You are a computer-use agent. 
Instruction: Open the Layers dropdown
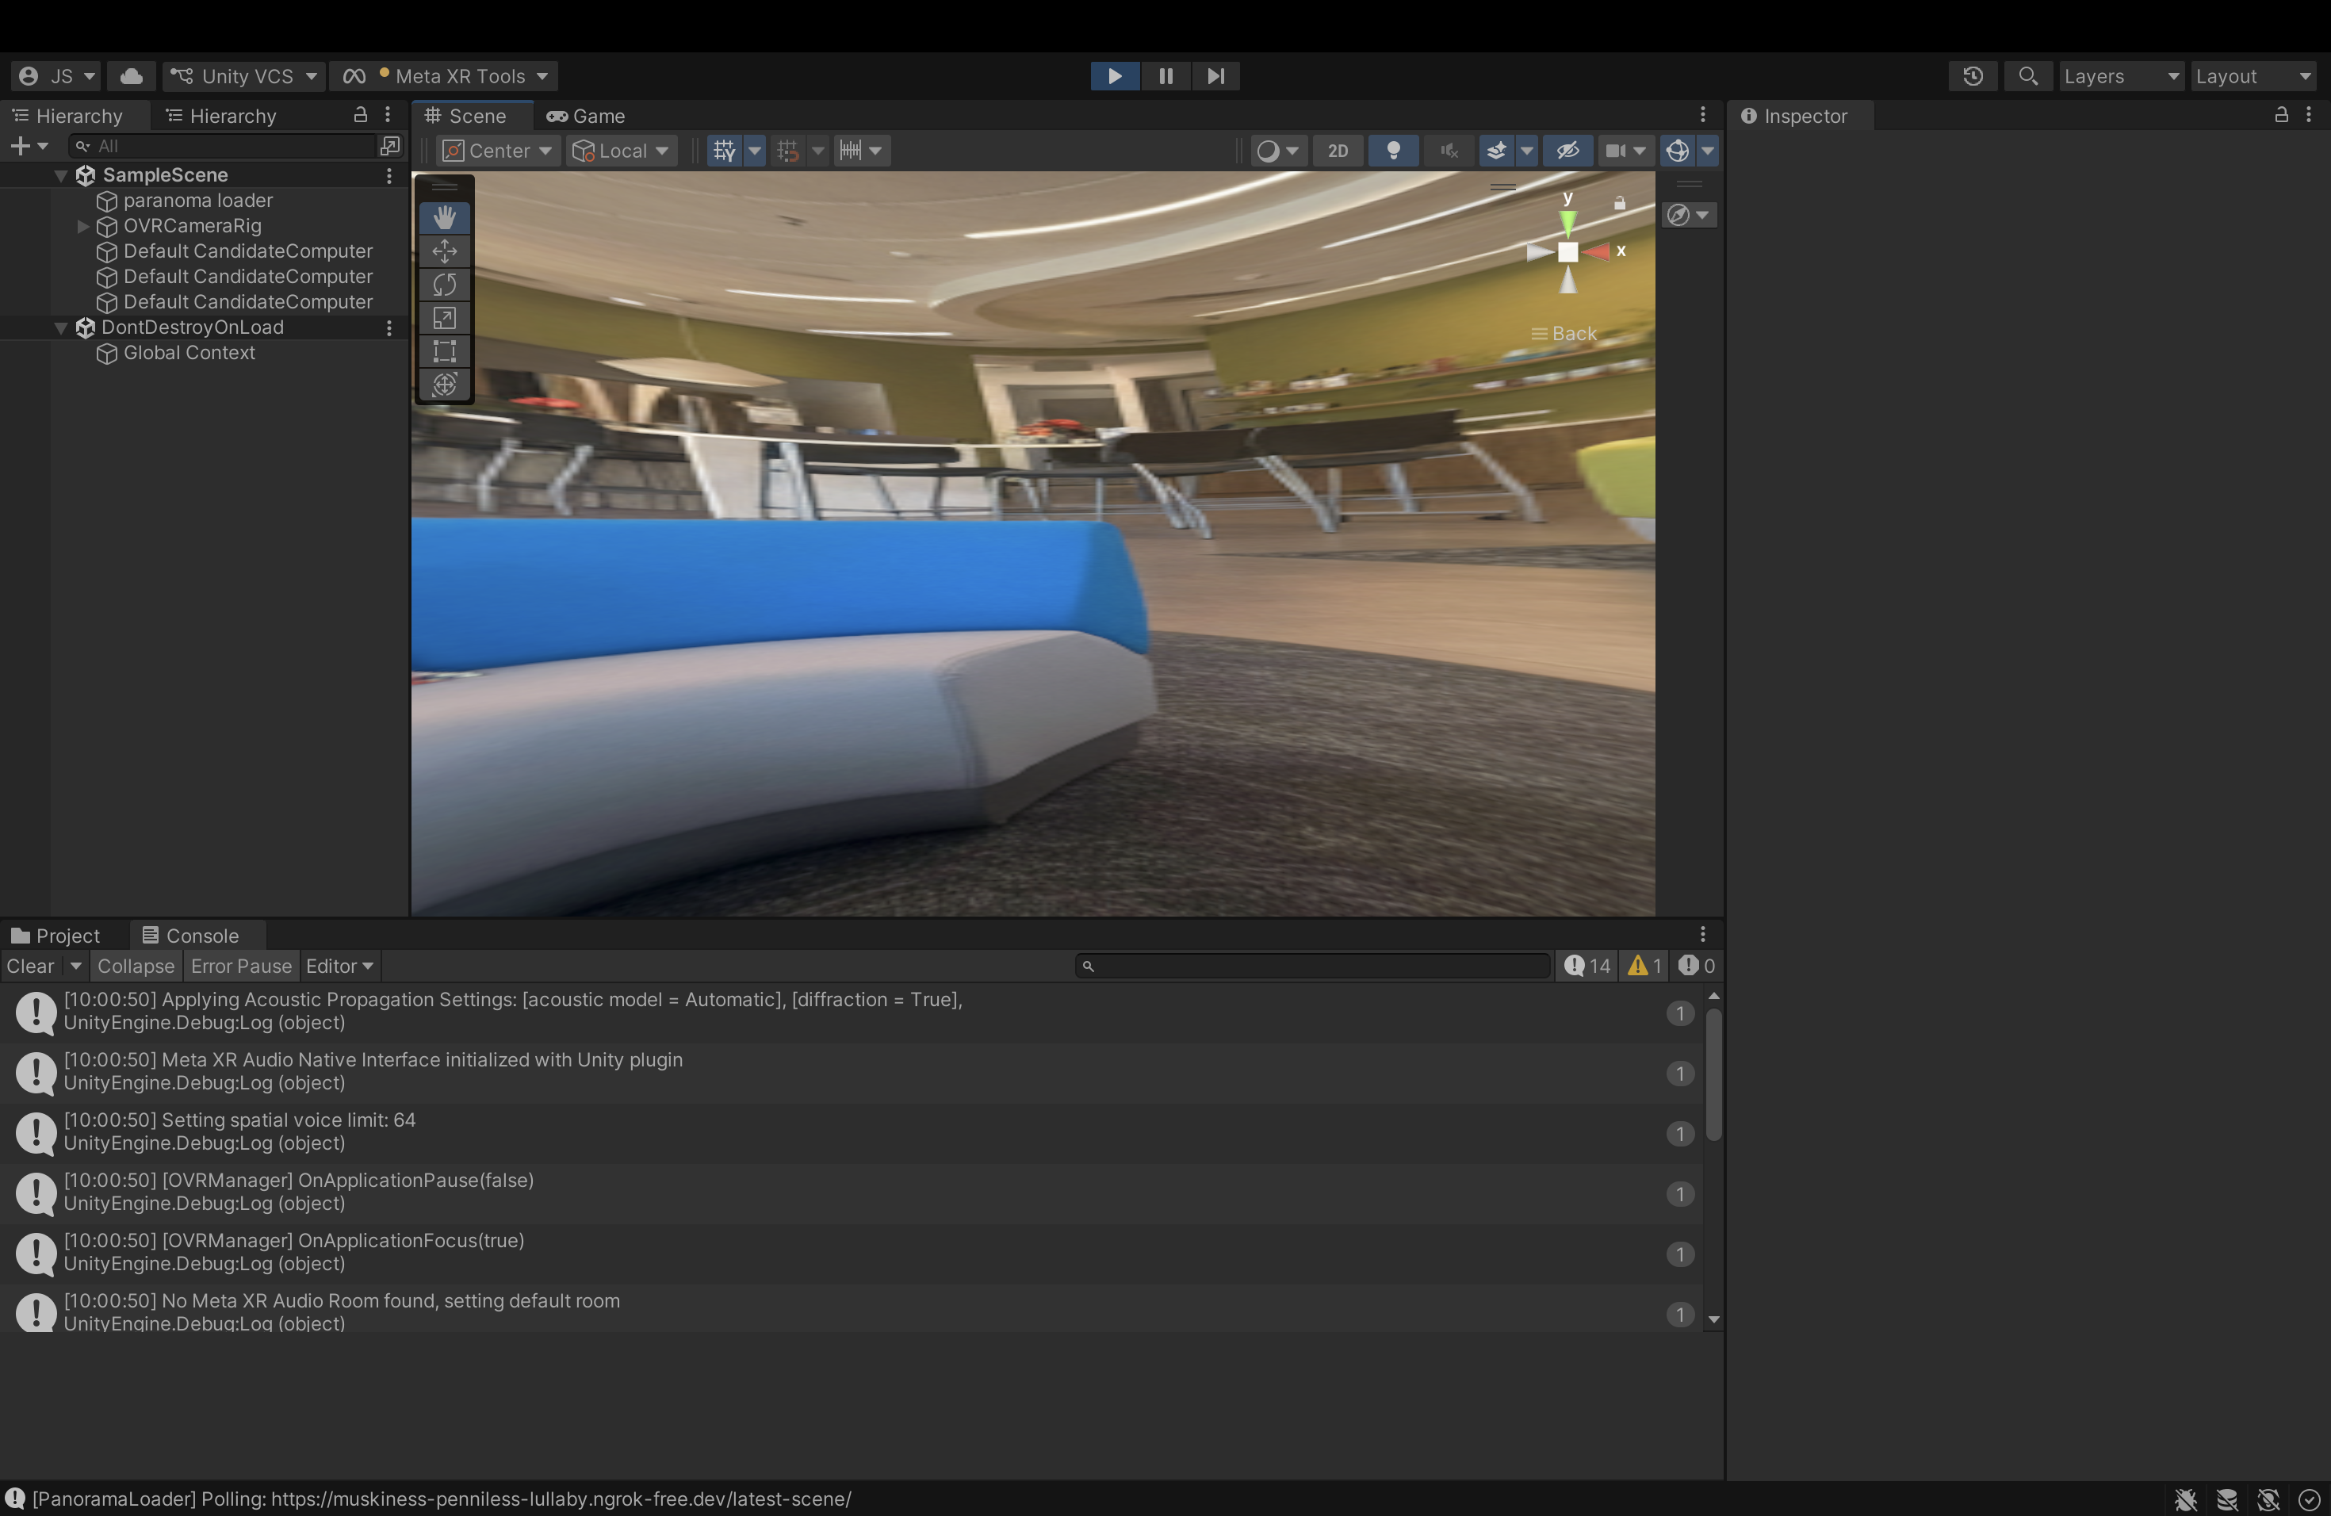[2120, 76]
